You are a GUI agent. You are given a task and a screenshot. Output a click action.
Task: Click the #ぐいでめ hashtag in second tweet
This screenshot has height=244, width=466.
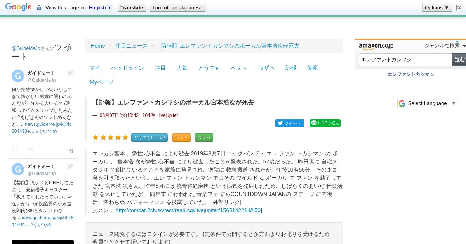41,225
